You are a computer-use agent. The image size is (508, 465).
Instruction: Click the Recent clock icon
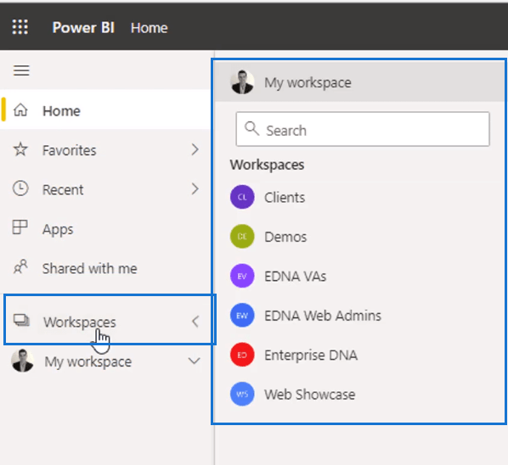[20, 188]
